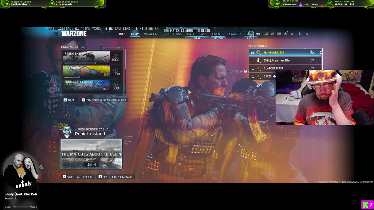374x210 pixels.
Task: Toggle VOICE: ALL LOBBY setting
Action: (x=78, y=177)
